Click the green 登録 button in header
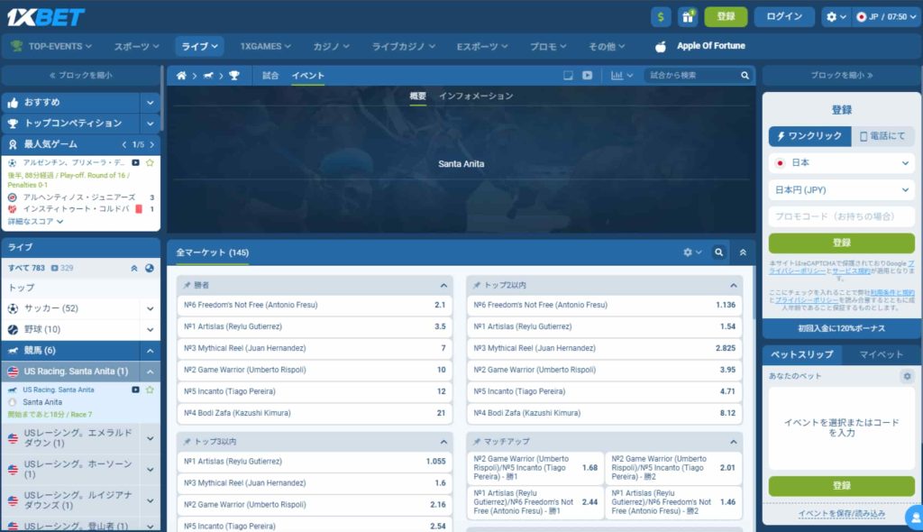 point(726,17)
